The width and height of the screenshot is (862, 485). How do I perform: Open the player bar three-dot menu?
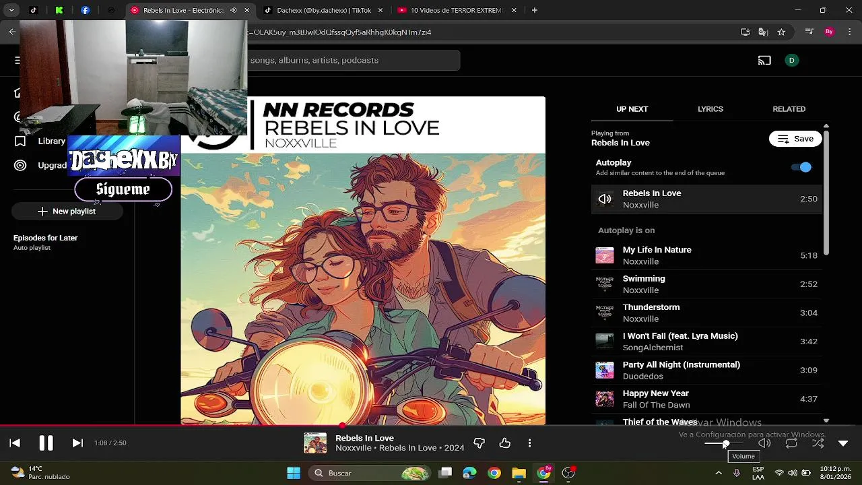click(x=530, y=443)
